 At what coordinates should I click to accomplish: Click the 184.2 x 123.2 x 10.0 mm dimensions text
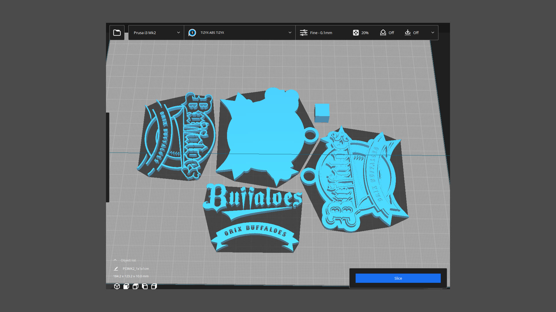pyautogui.click(x=131, y=276)
